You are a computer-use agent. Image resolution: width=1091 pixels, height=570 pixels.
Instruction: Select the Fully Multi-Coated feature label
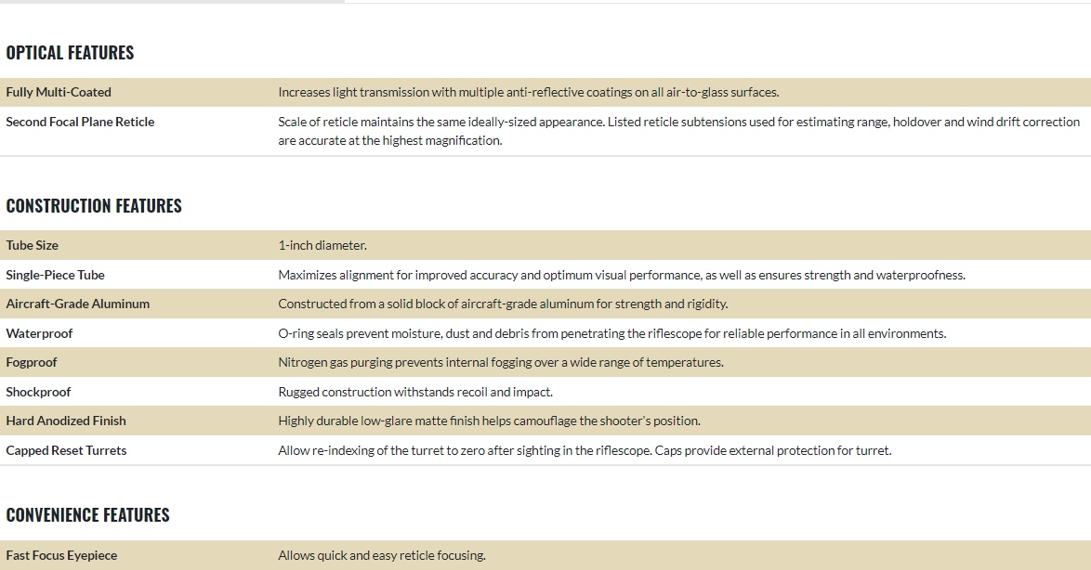pos(59,92)
